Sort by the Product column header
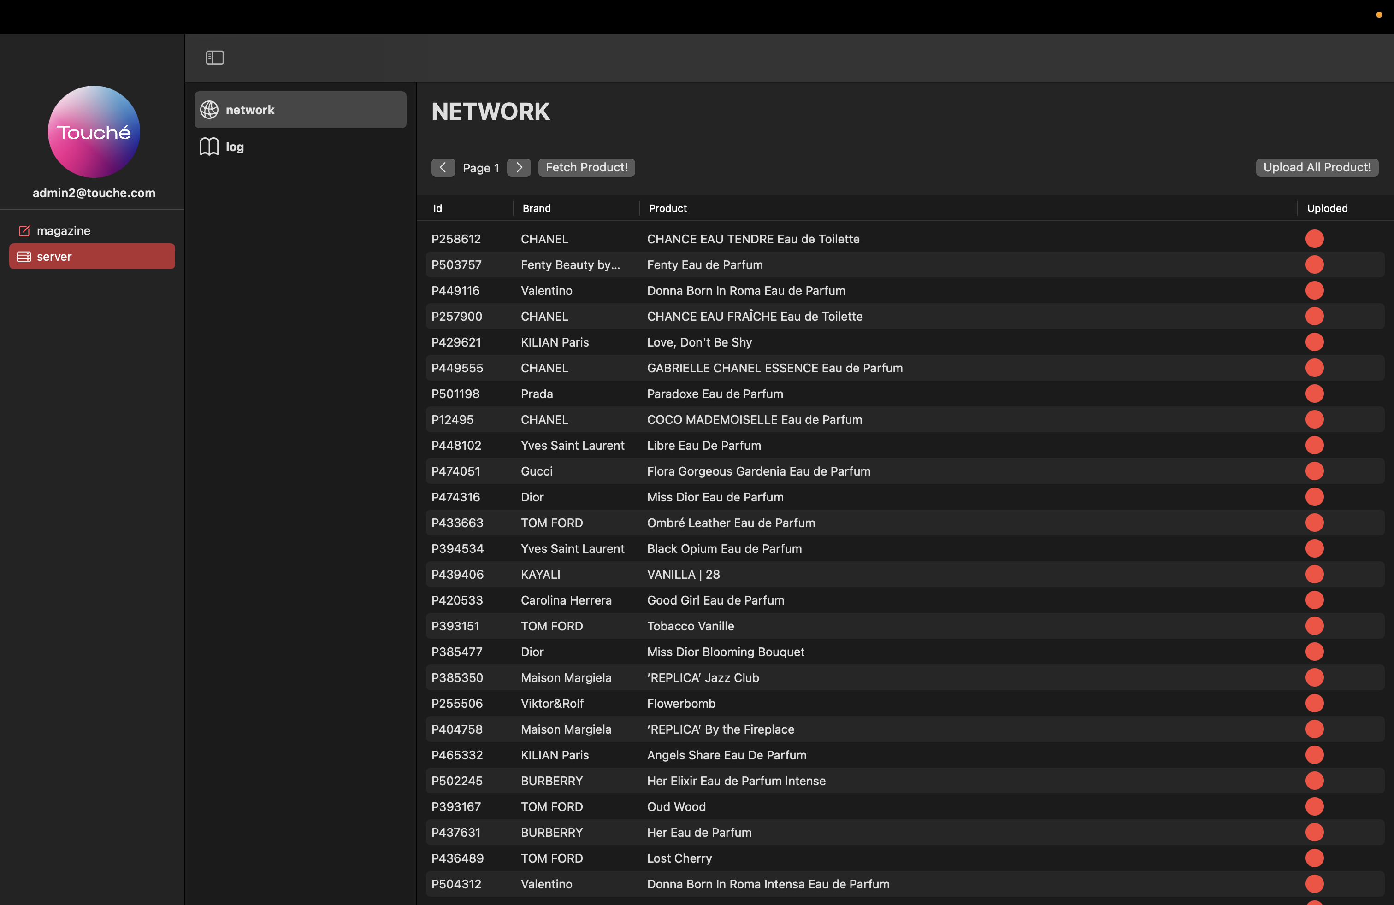 tap(667, 208)
